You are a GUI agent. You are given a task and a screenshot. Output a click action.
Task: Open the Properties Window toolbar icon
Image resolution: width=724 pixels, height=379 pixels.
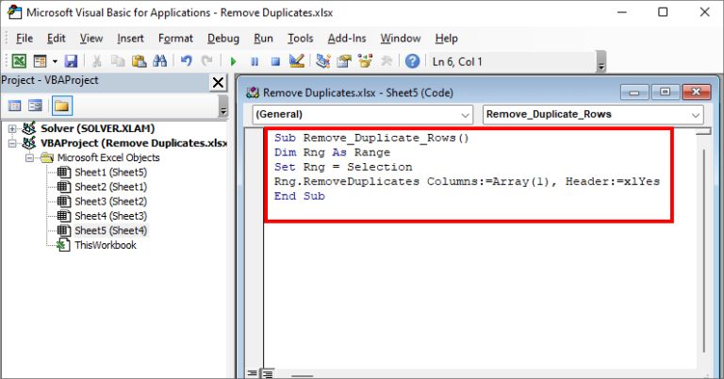[x=344, y=61]
